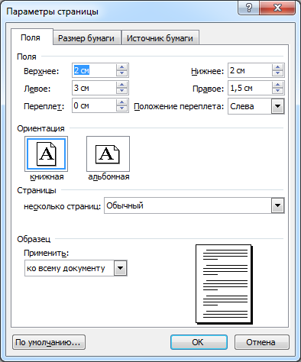Decrease the Левое margin value
The image size is (301, 362).
pos(121,91)
